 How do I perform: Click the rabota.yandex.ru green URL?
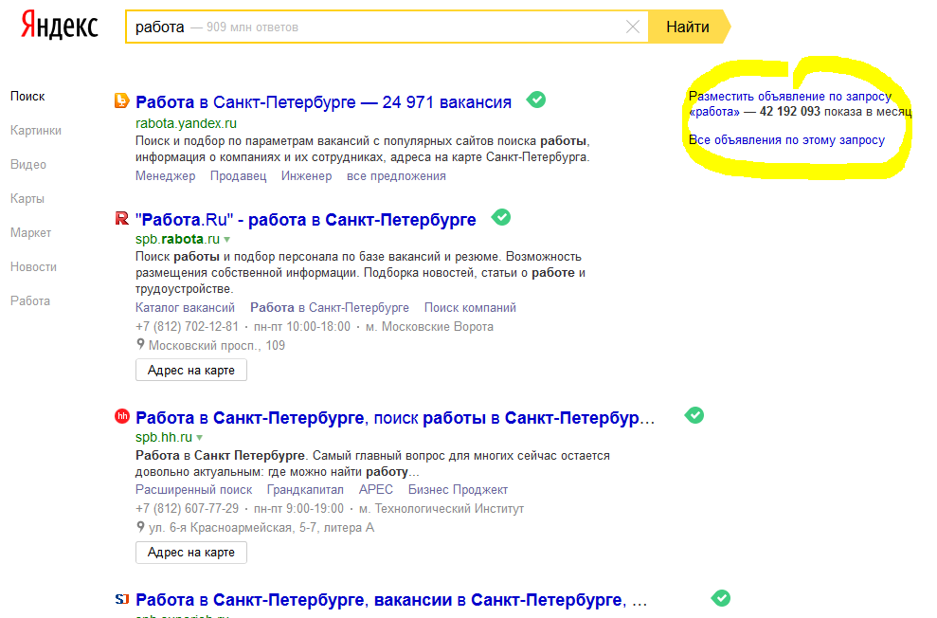click(186, 124)
